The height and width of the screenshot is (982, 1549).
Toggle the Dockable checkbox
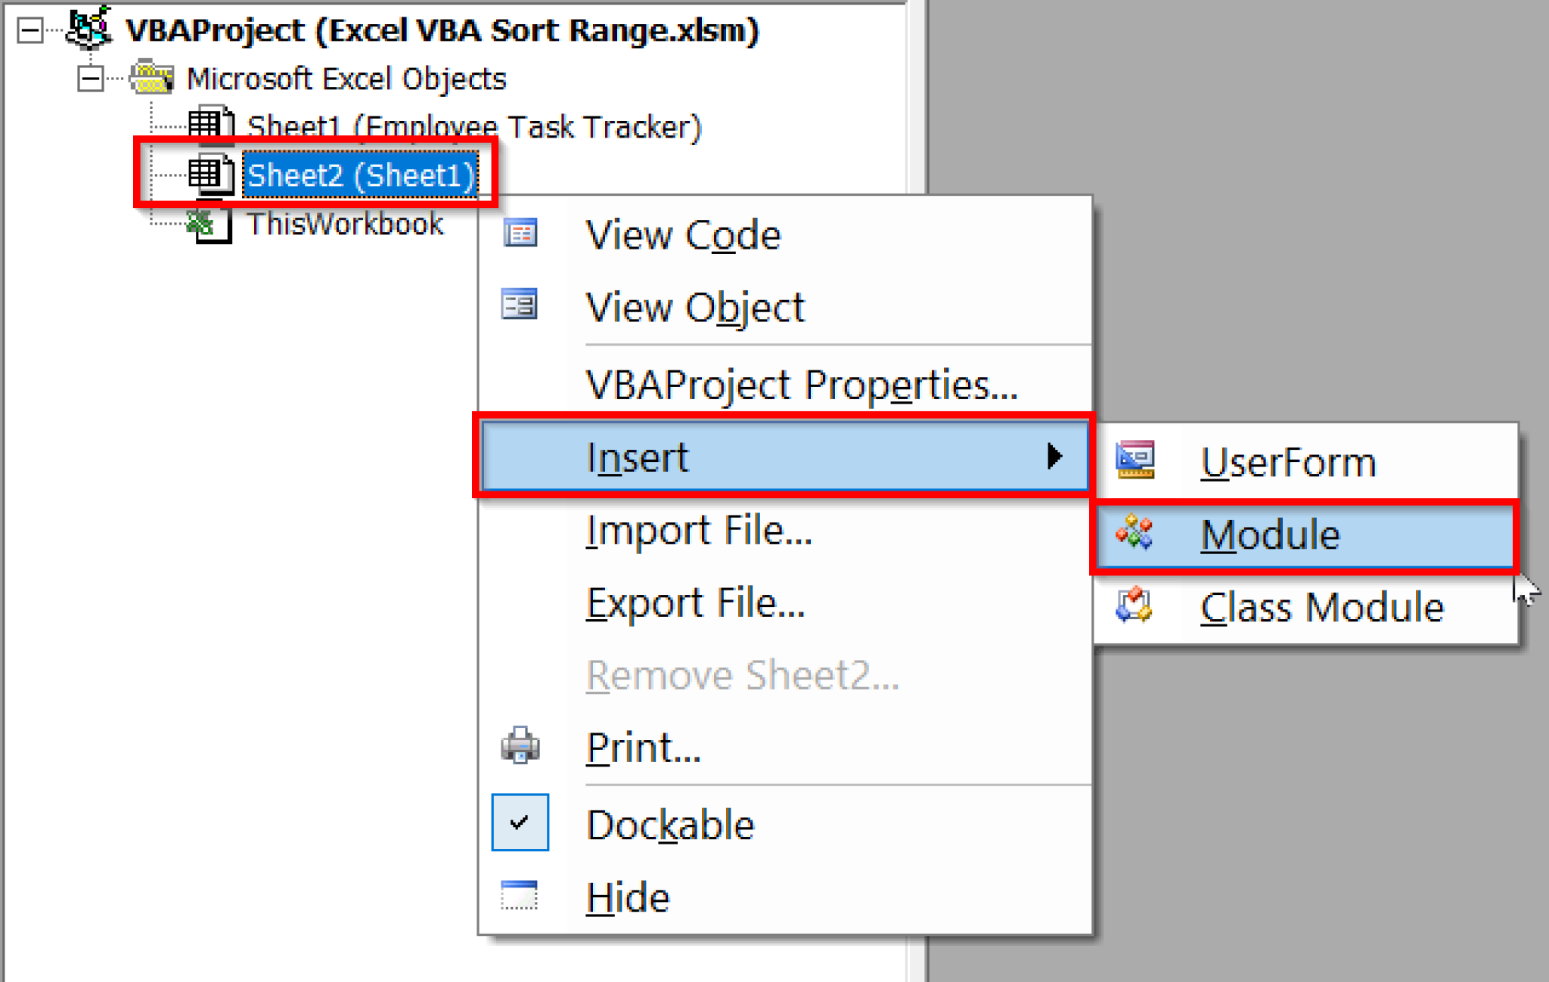(520, 822)
